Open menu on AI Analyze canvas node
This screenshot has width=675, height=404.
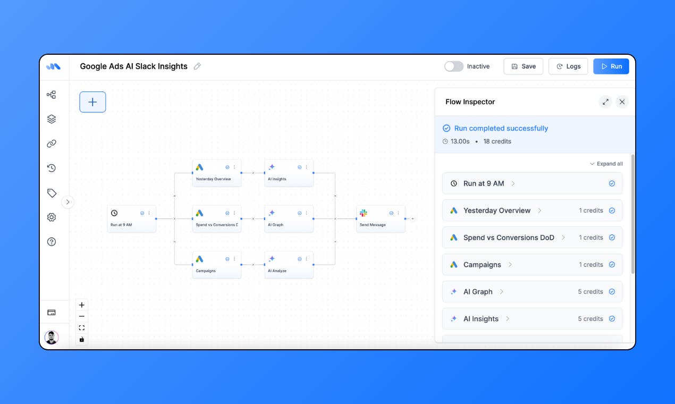coord(306,259)
